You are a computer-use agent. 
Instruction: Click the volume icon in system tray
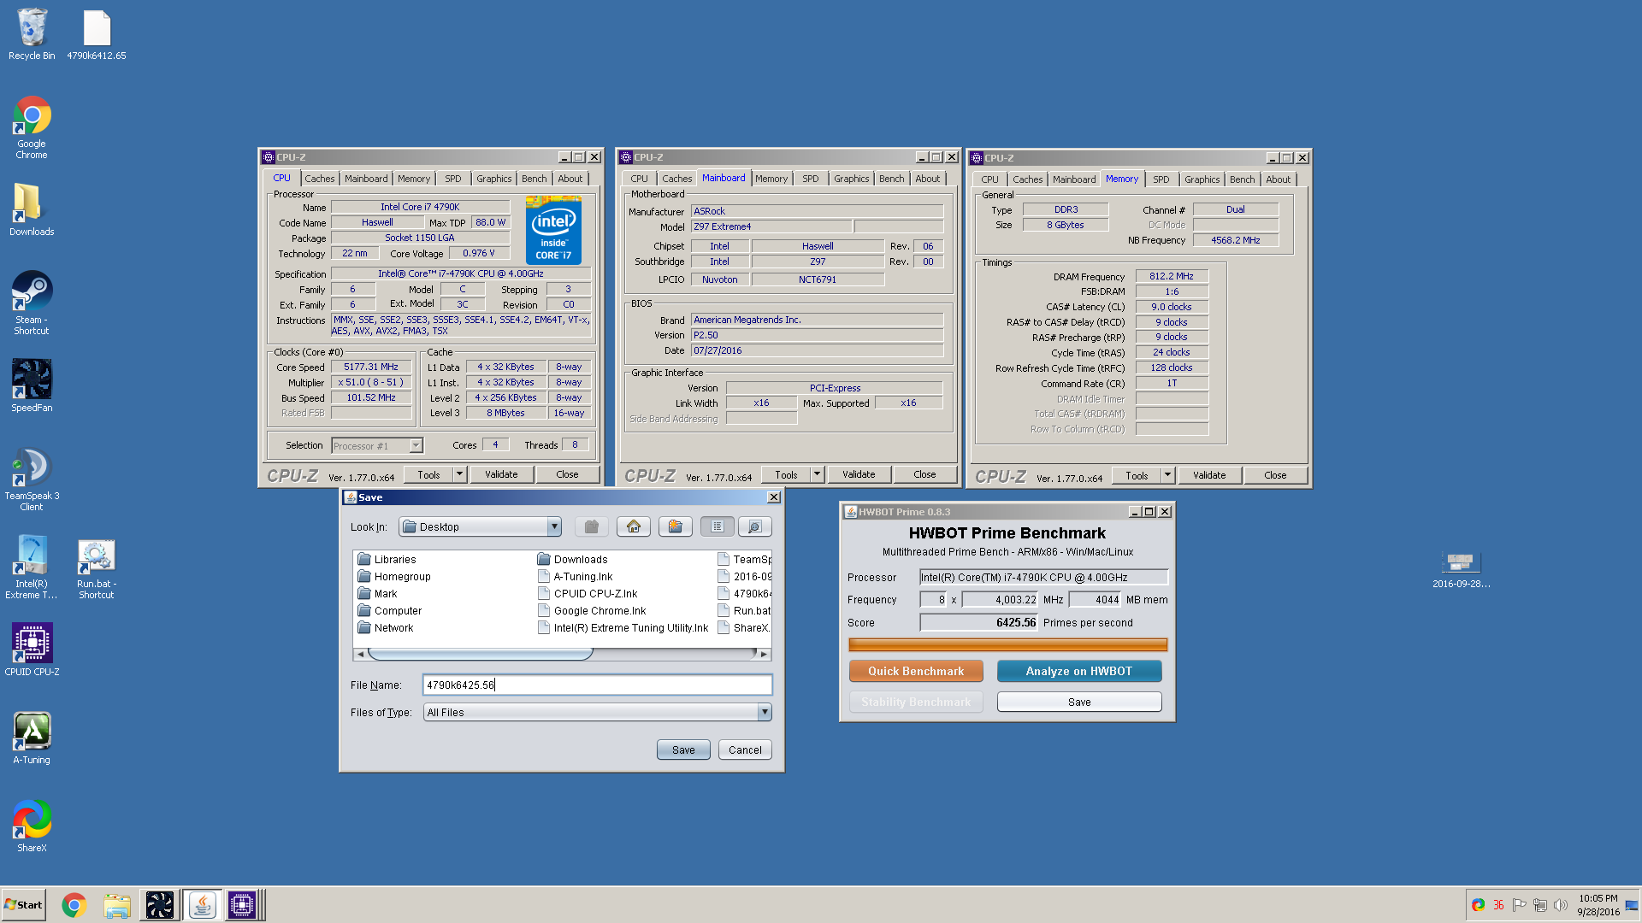click(1560, 905)
